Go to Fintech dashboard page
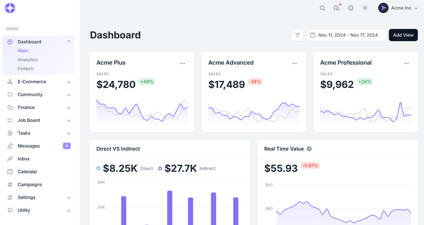This screenshot has width=424, height=225. click(26, 69)
